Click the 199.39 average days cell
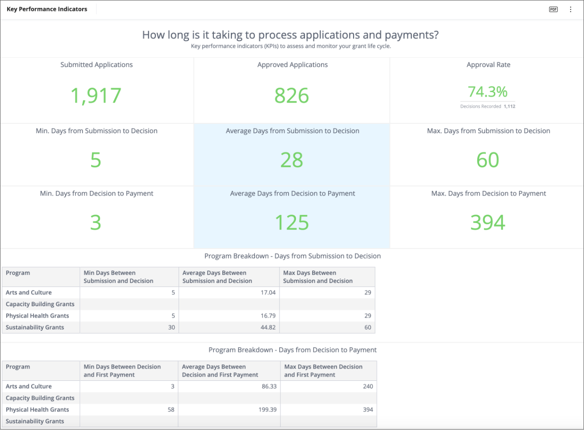584x430 pixels. tap(267, 410)
